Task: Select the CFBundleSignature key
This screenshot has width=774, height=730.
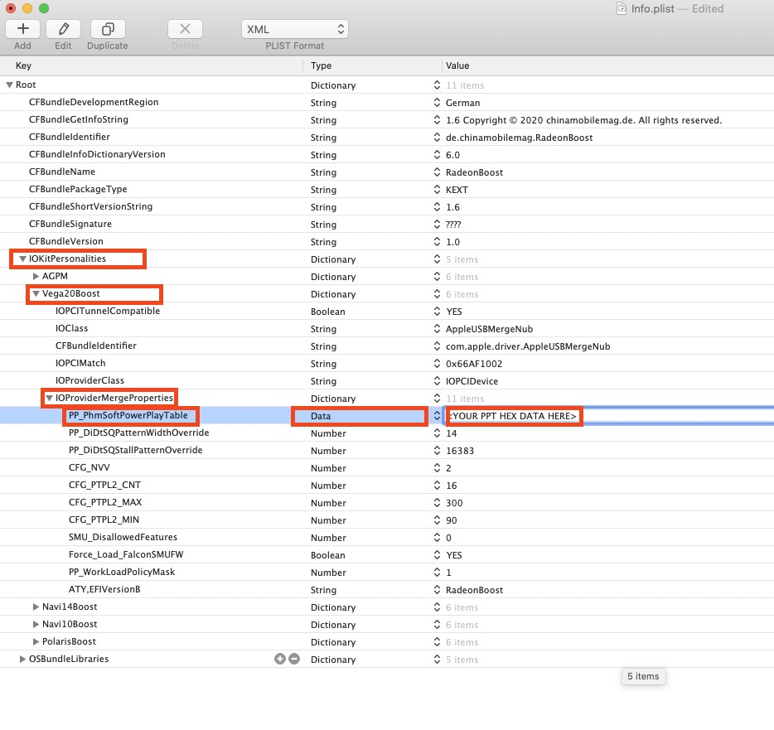Action: (x=70, y=224)
